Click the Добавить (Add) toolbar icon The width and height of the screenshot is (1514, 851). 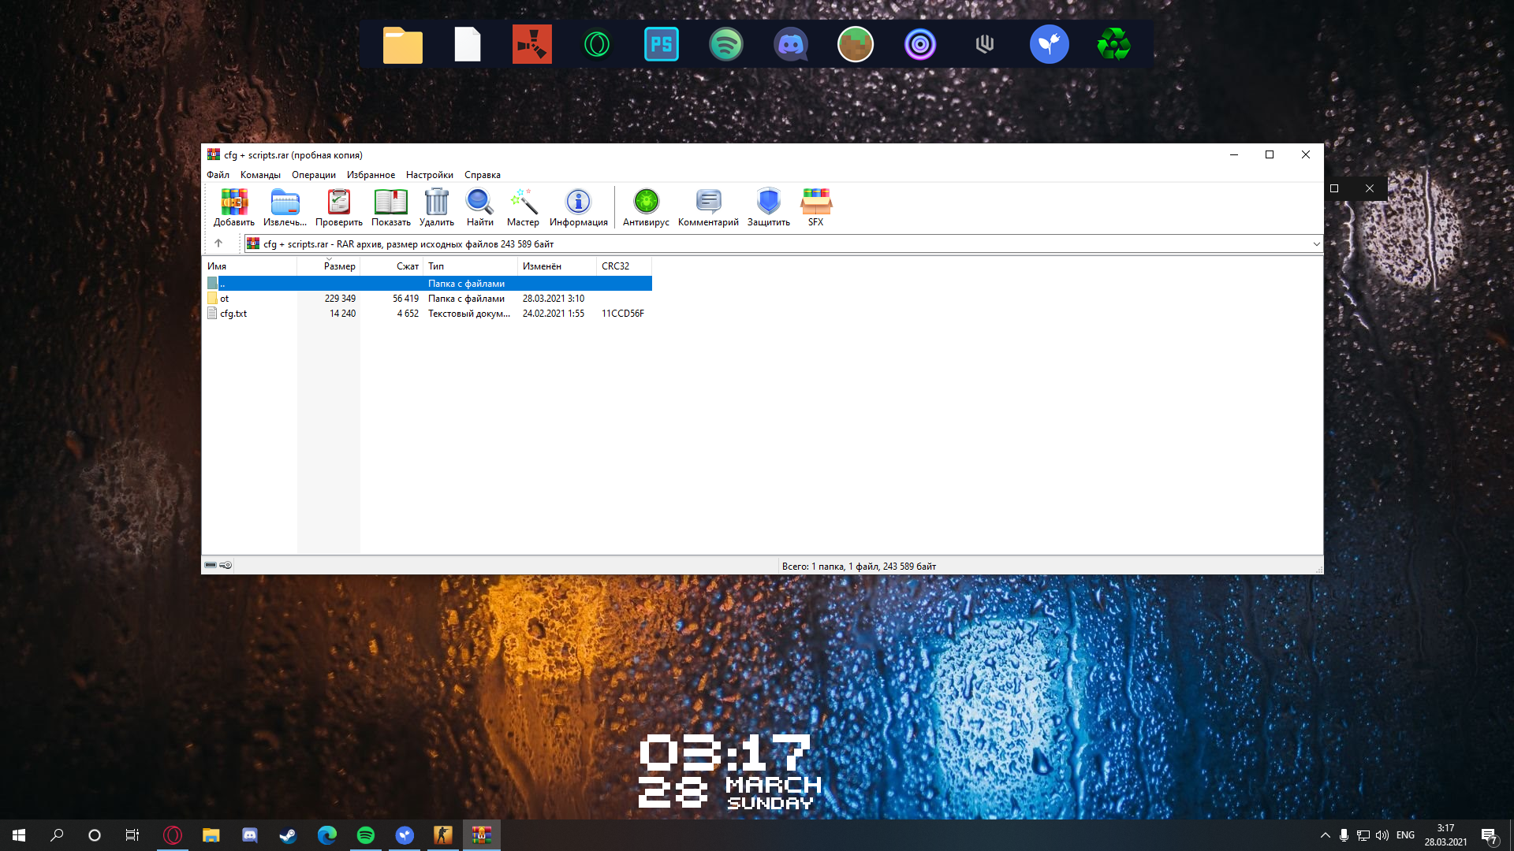coord(234,203)
